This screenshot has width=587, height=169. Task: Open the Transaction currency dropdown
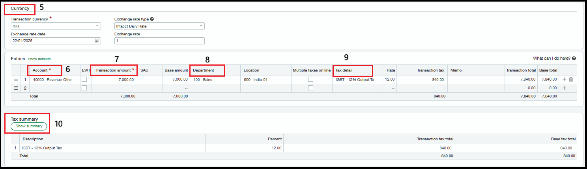pos(56,26)
